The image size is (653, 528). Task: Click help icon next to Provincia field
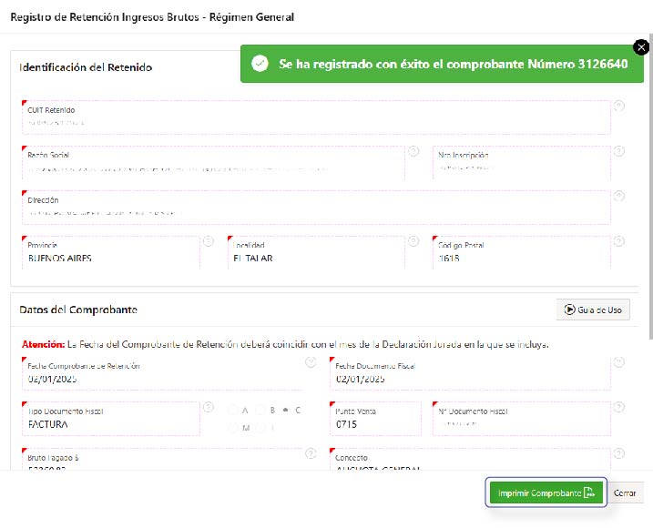point(209,241)
